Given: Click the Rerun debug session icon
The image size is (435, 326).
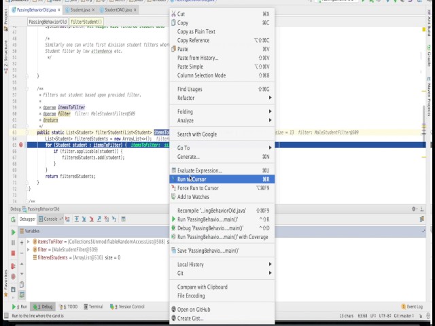Looking at the screenshot, I should tap(13, 219).
